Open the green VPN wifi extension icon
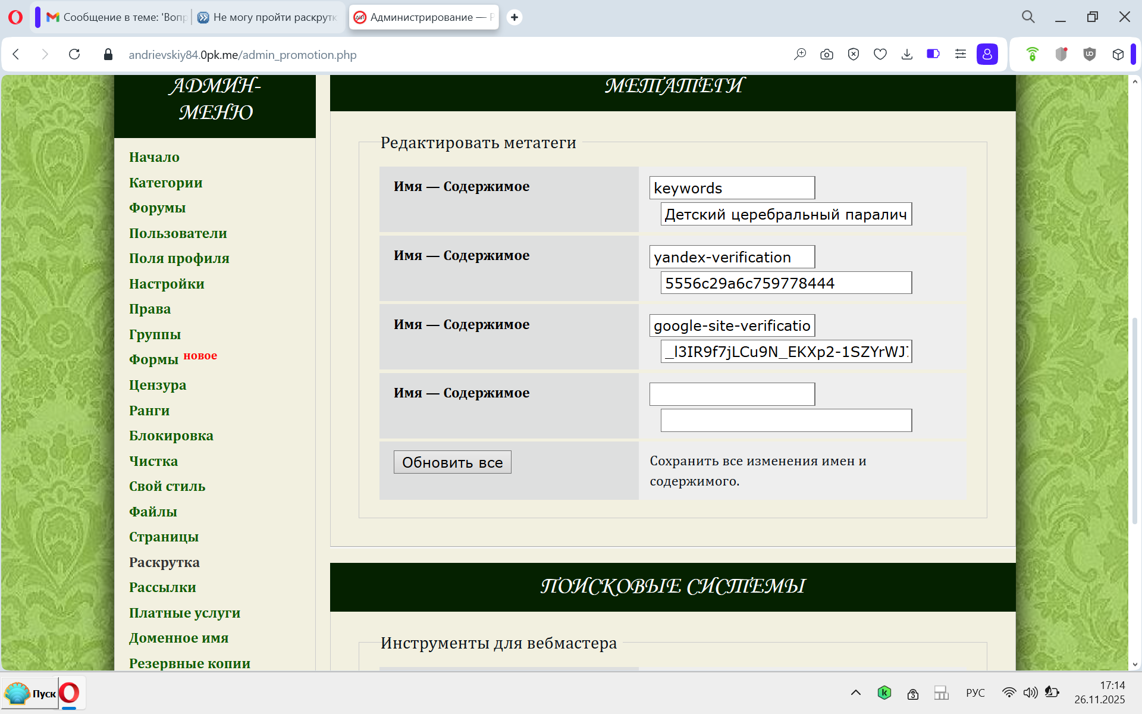1142x714 pixels. pos(1032,54)
